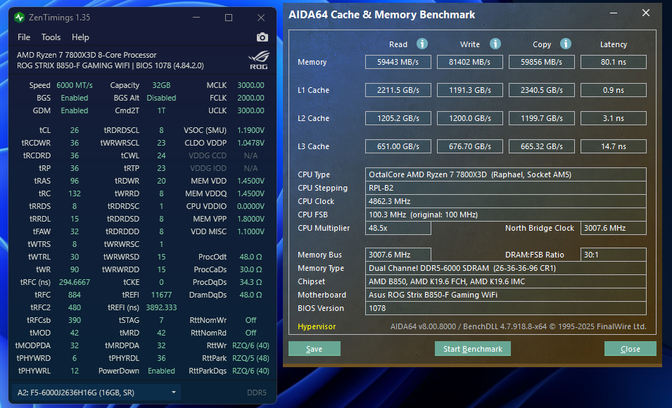Viewport: 672px width, 408px height.
Task: Click the L2 Cache Copy value 1199.7 GB/s
Action: (542, 118)
